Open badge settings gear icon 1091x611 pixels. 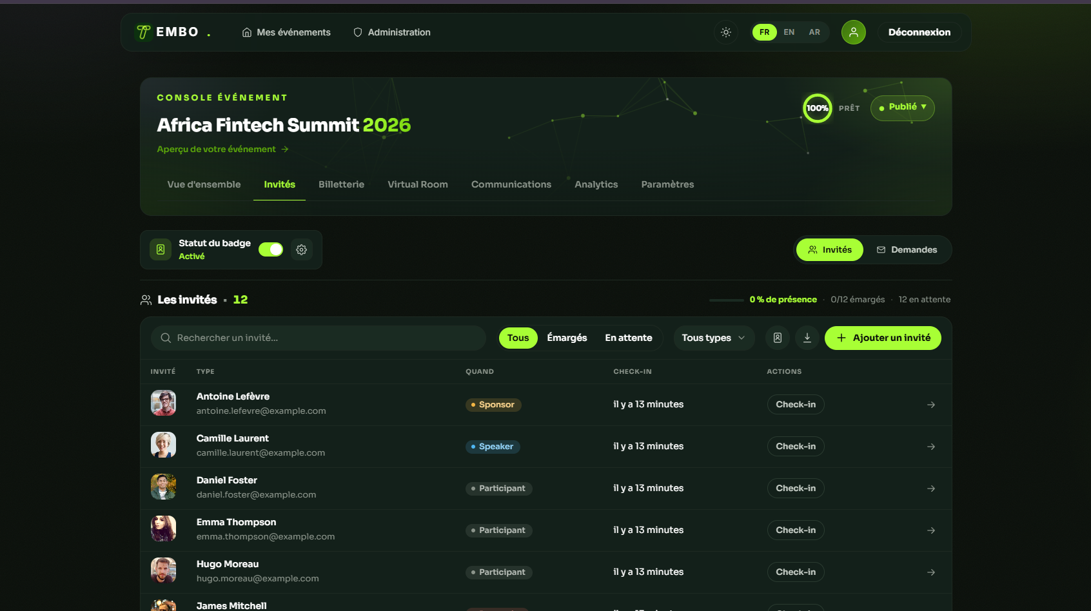[301, 250]
